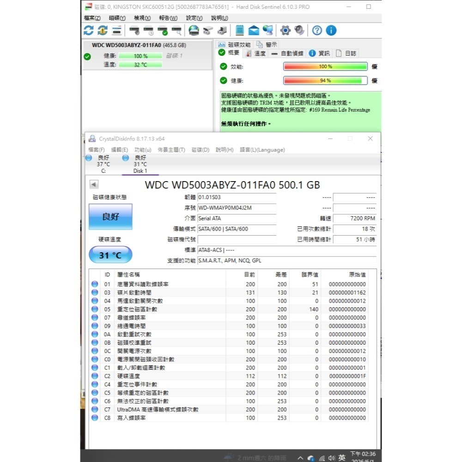This screenshot has width=462, height=462.
Task: Open the disk test with gear icon
Action: click(x=134, y=30)
